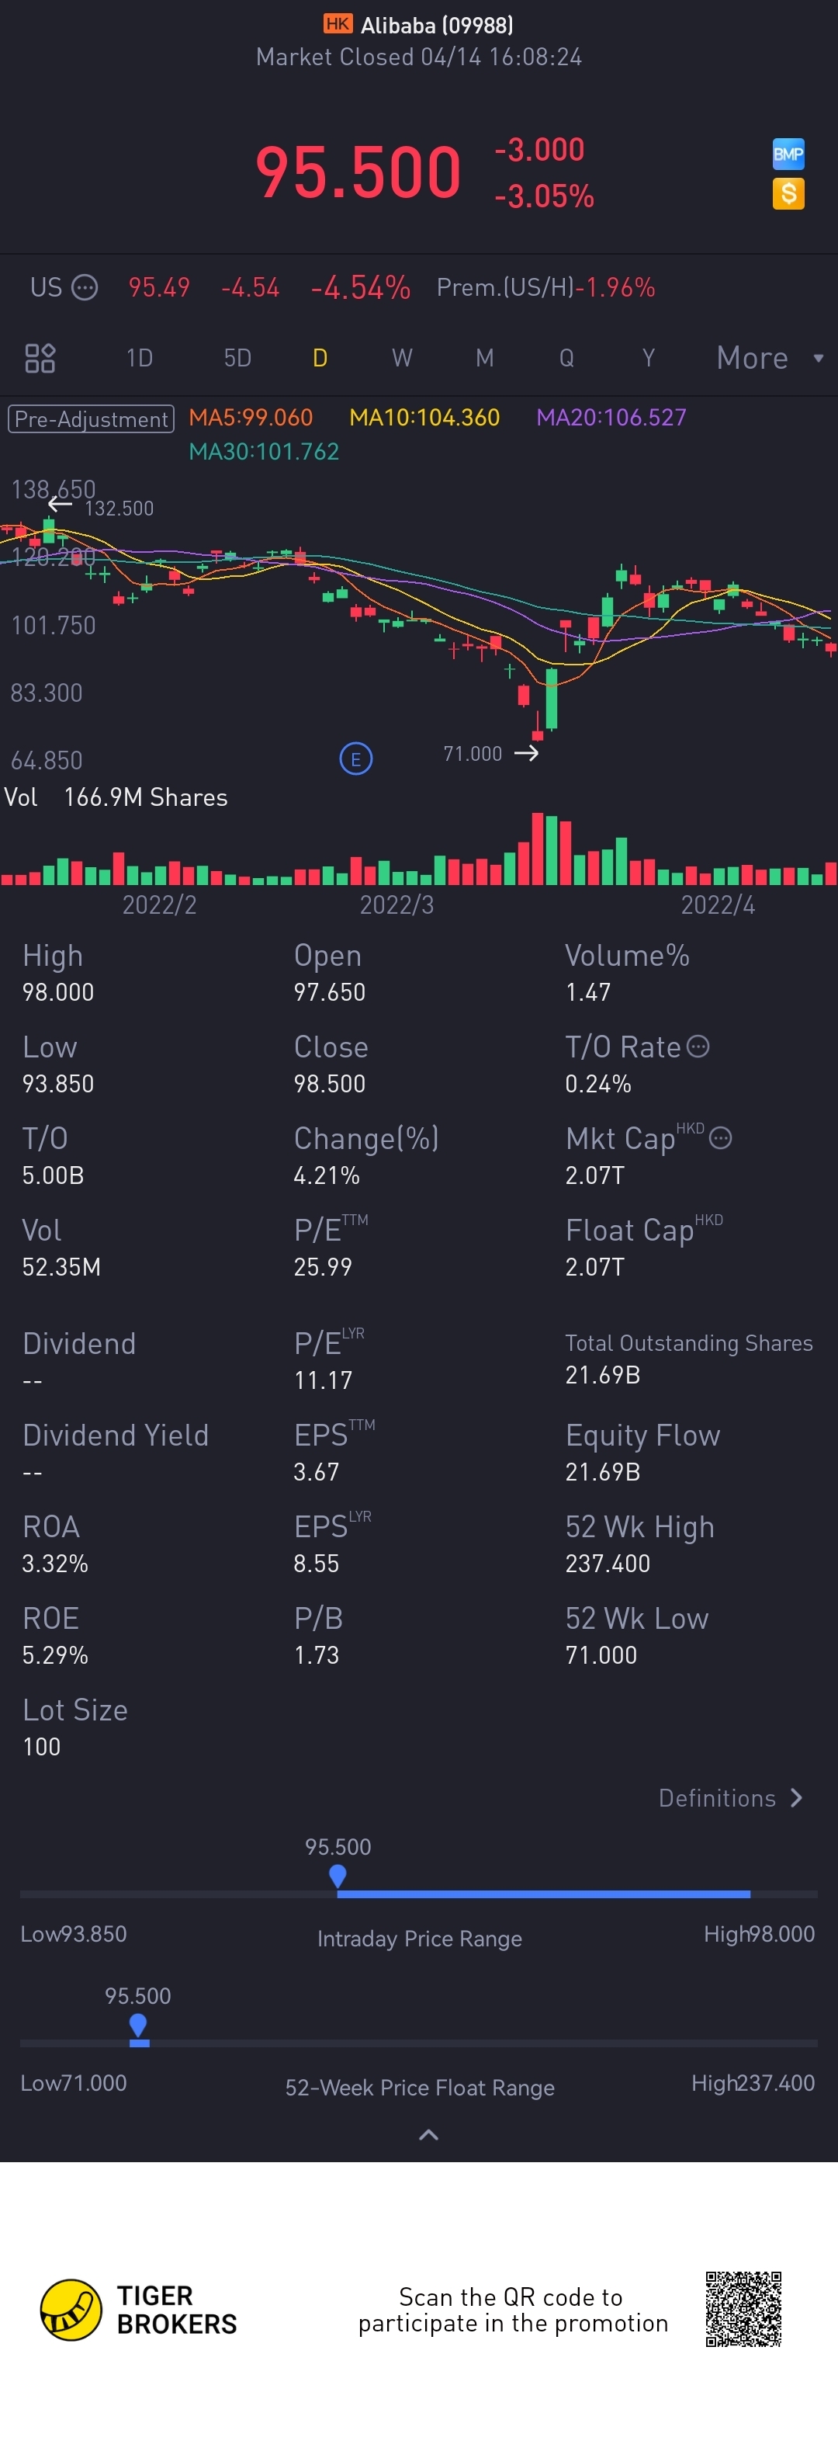Viewport: 838px width, 2458px height.
Task: Toggle the Pre-Adjustment price setting
Action: pyautogui.click(x=92, y=419)
